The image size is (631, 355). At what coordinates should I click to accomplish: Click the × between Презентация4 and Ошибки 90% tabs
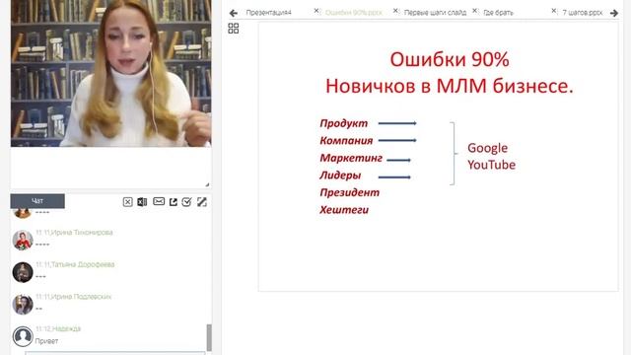pos(316,11)
